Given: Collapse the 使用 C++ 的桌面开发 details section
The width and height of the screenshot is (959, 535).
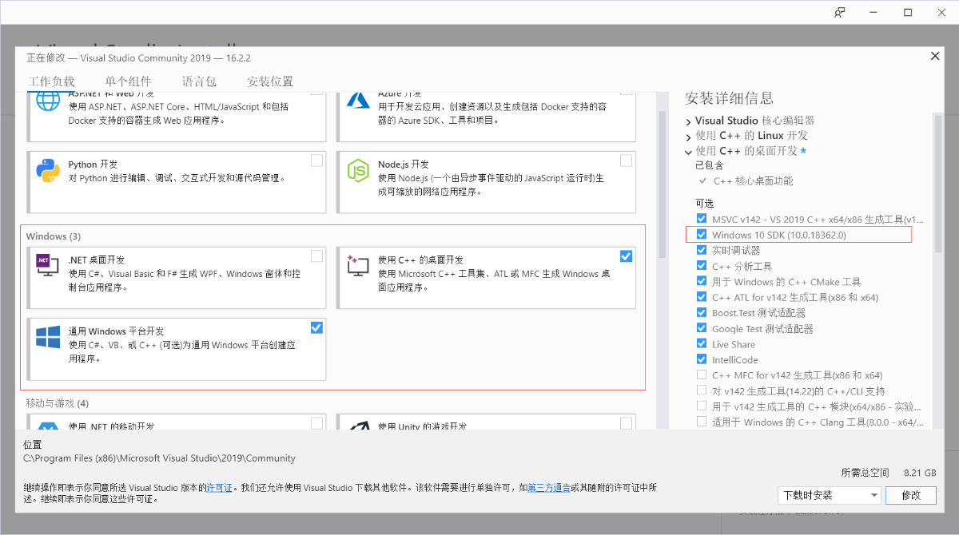Looking at the screenshot, I should pyautogui.click(x=689, y=152).
